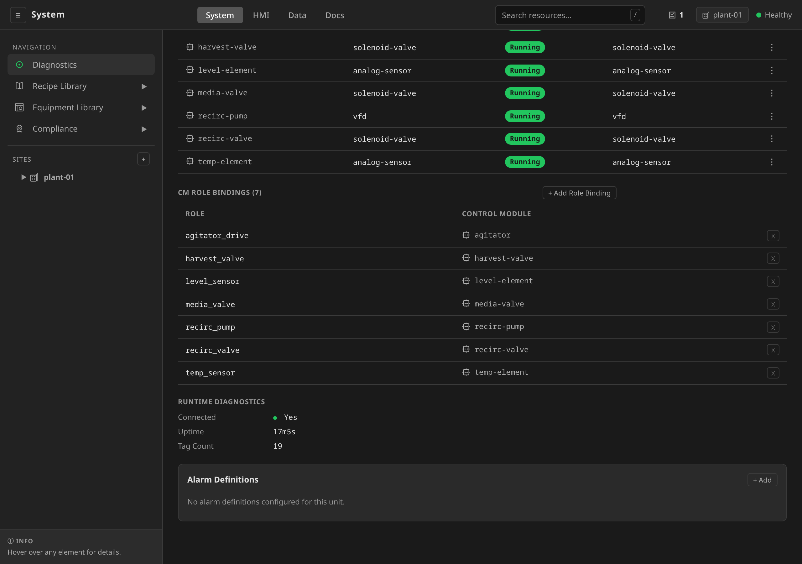This screenshot has width=802, height=564.
Task: Open the kebab menu for temp-element row
Action: pos(772,162)
